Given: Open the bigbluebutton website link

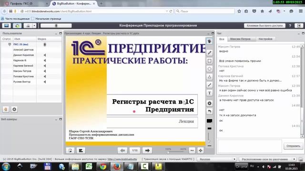Looking at the screenshot, I should pyautogui.click(x=122, y=159).
